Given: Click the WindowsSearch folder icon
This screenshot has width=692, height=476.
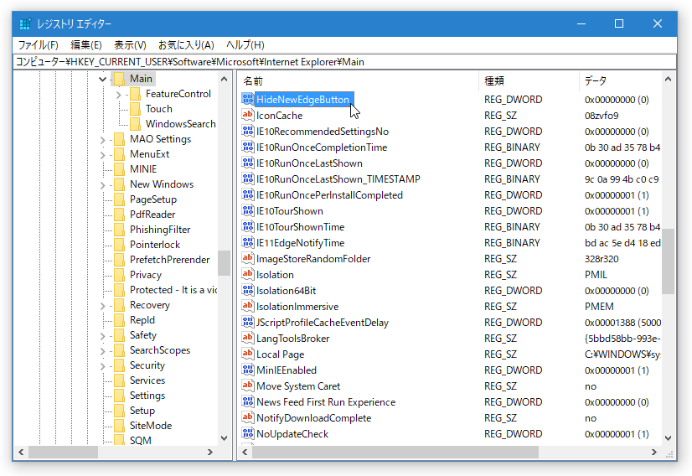Looking at the screenshot, I should pos(135,124).
